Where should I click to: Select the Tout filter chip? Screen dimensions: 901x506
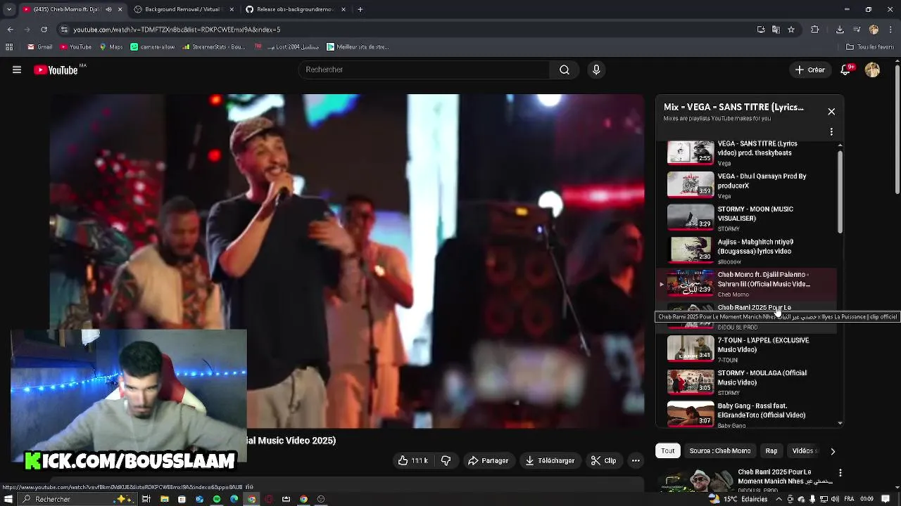tap(668, 451)
